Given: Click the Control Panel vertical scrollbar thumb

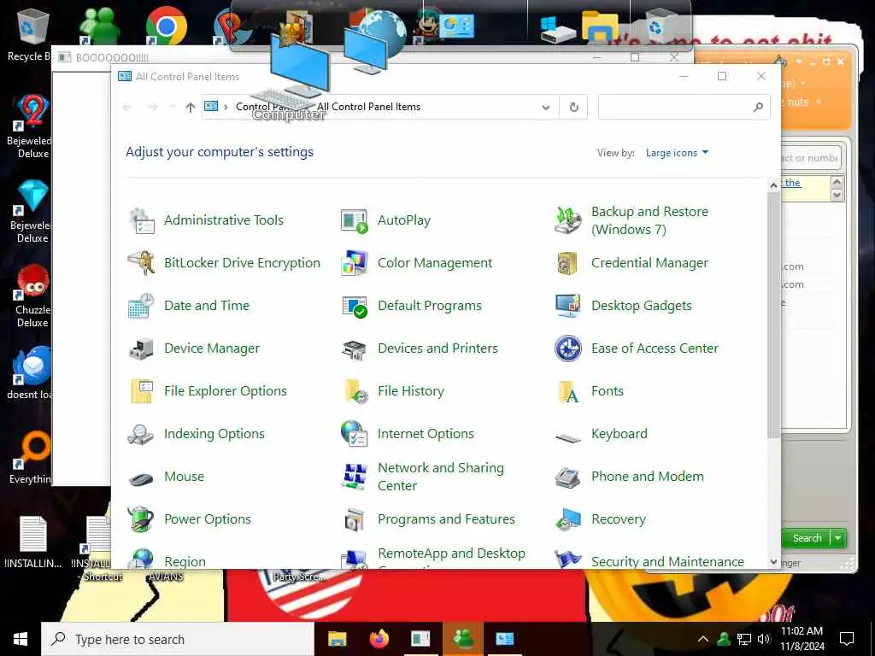Looking at the screenshot, I should (x=773, y=316).
